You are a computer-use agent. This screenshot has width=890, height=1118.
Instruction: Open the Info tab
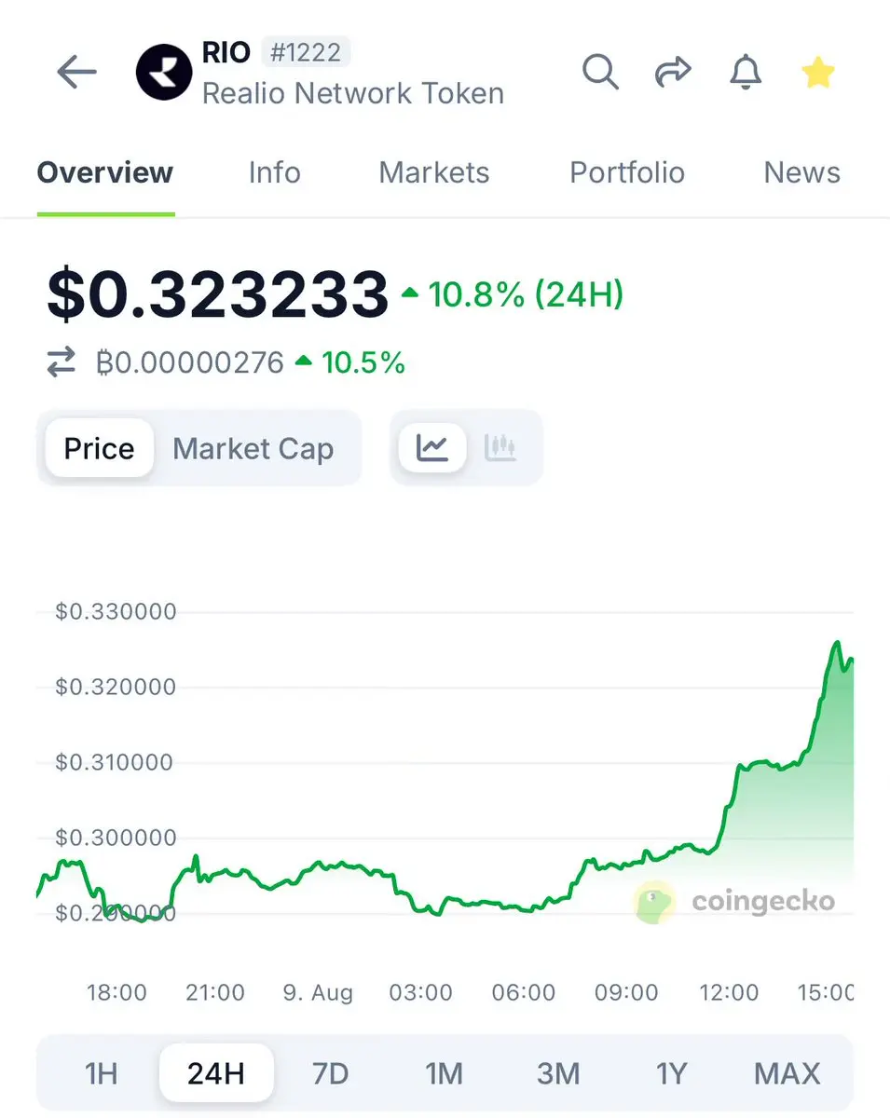274,172
